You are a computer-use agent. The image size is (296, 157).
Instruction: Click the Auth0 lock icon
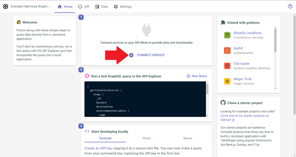(227, 51)
